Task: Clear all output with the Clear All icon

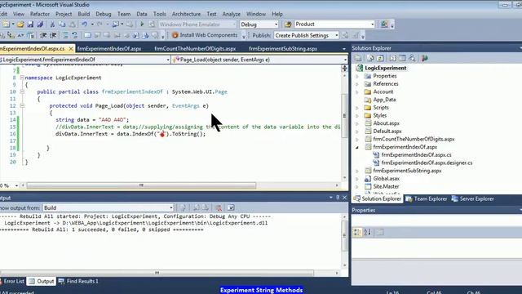Action: [219, 208]
